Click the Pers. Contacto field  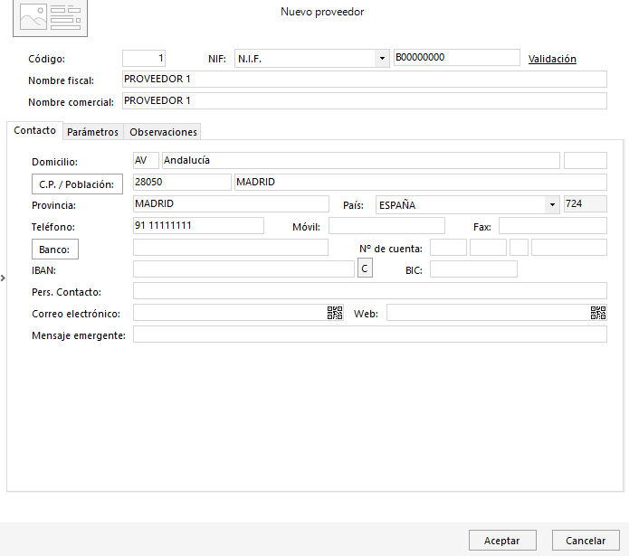pos(370,290)
